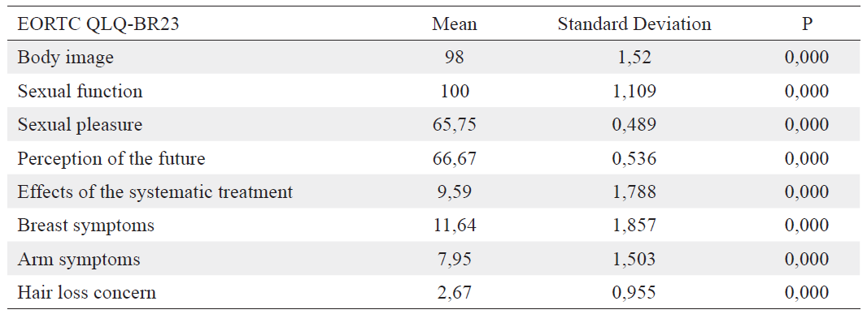Click the Arm symptoms row label
The height and width of the screenshot is (314, 867).
[x=79, y=260]
